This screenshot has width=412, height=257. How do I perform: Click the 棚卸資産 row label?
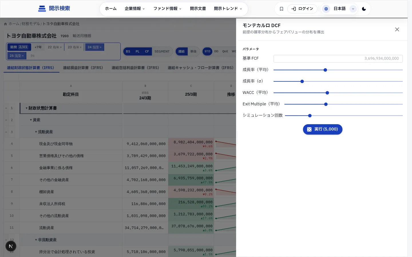pyautogui.click(x=47, y=192)
